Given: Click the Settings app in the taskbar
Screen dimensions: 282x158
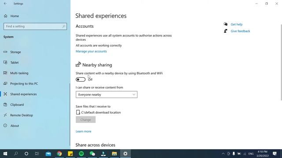Looking at the screenshot, I should (125, 154).
